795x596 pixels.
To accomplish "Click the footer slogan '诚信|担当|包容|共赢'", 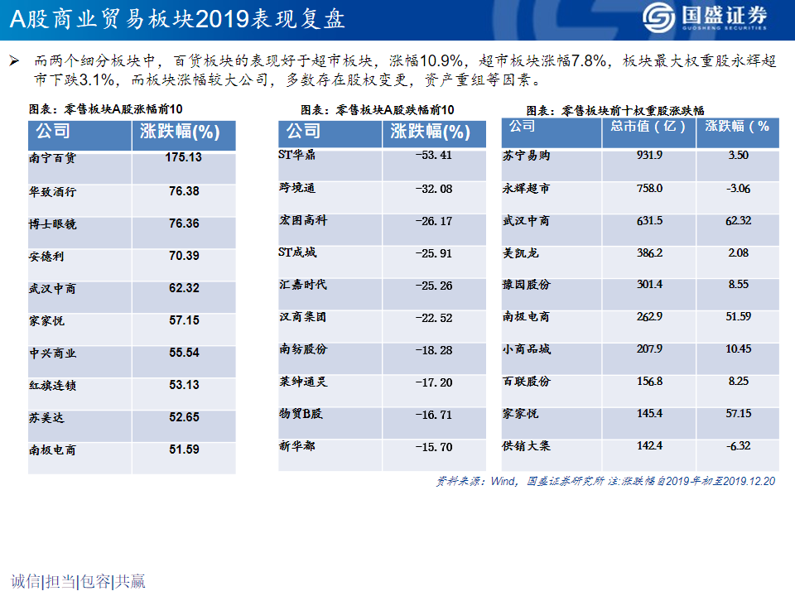I will coord(78,581).
